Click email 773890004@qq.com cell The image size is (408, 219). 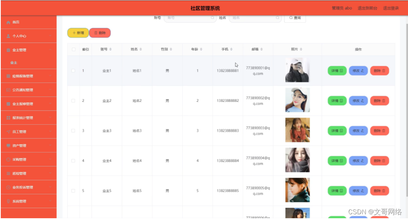258,161
